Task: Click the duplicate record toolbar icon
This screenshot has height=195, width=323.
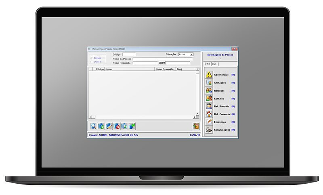Action: point(124,126)
